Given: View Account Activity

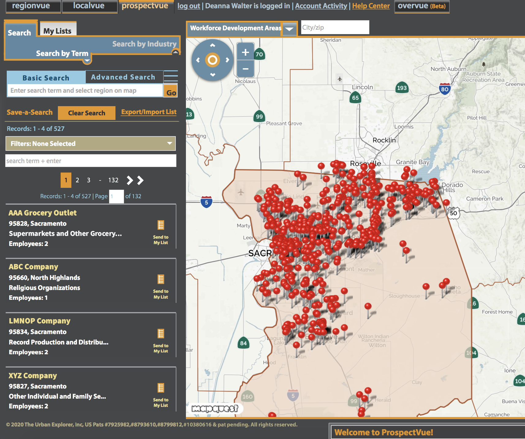Looking at the screenshot, I should tap(321, 6).
